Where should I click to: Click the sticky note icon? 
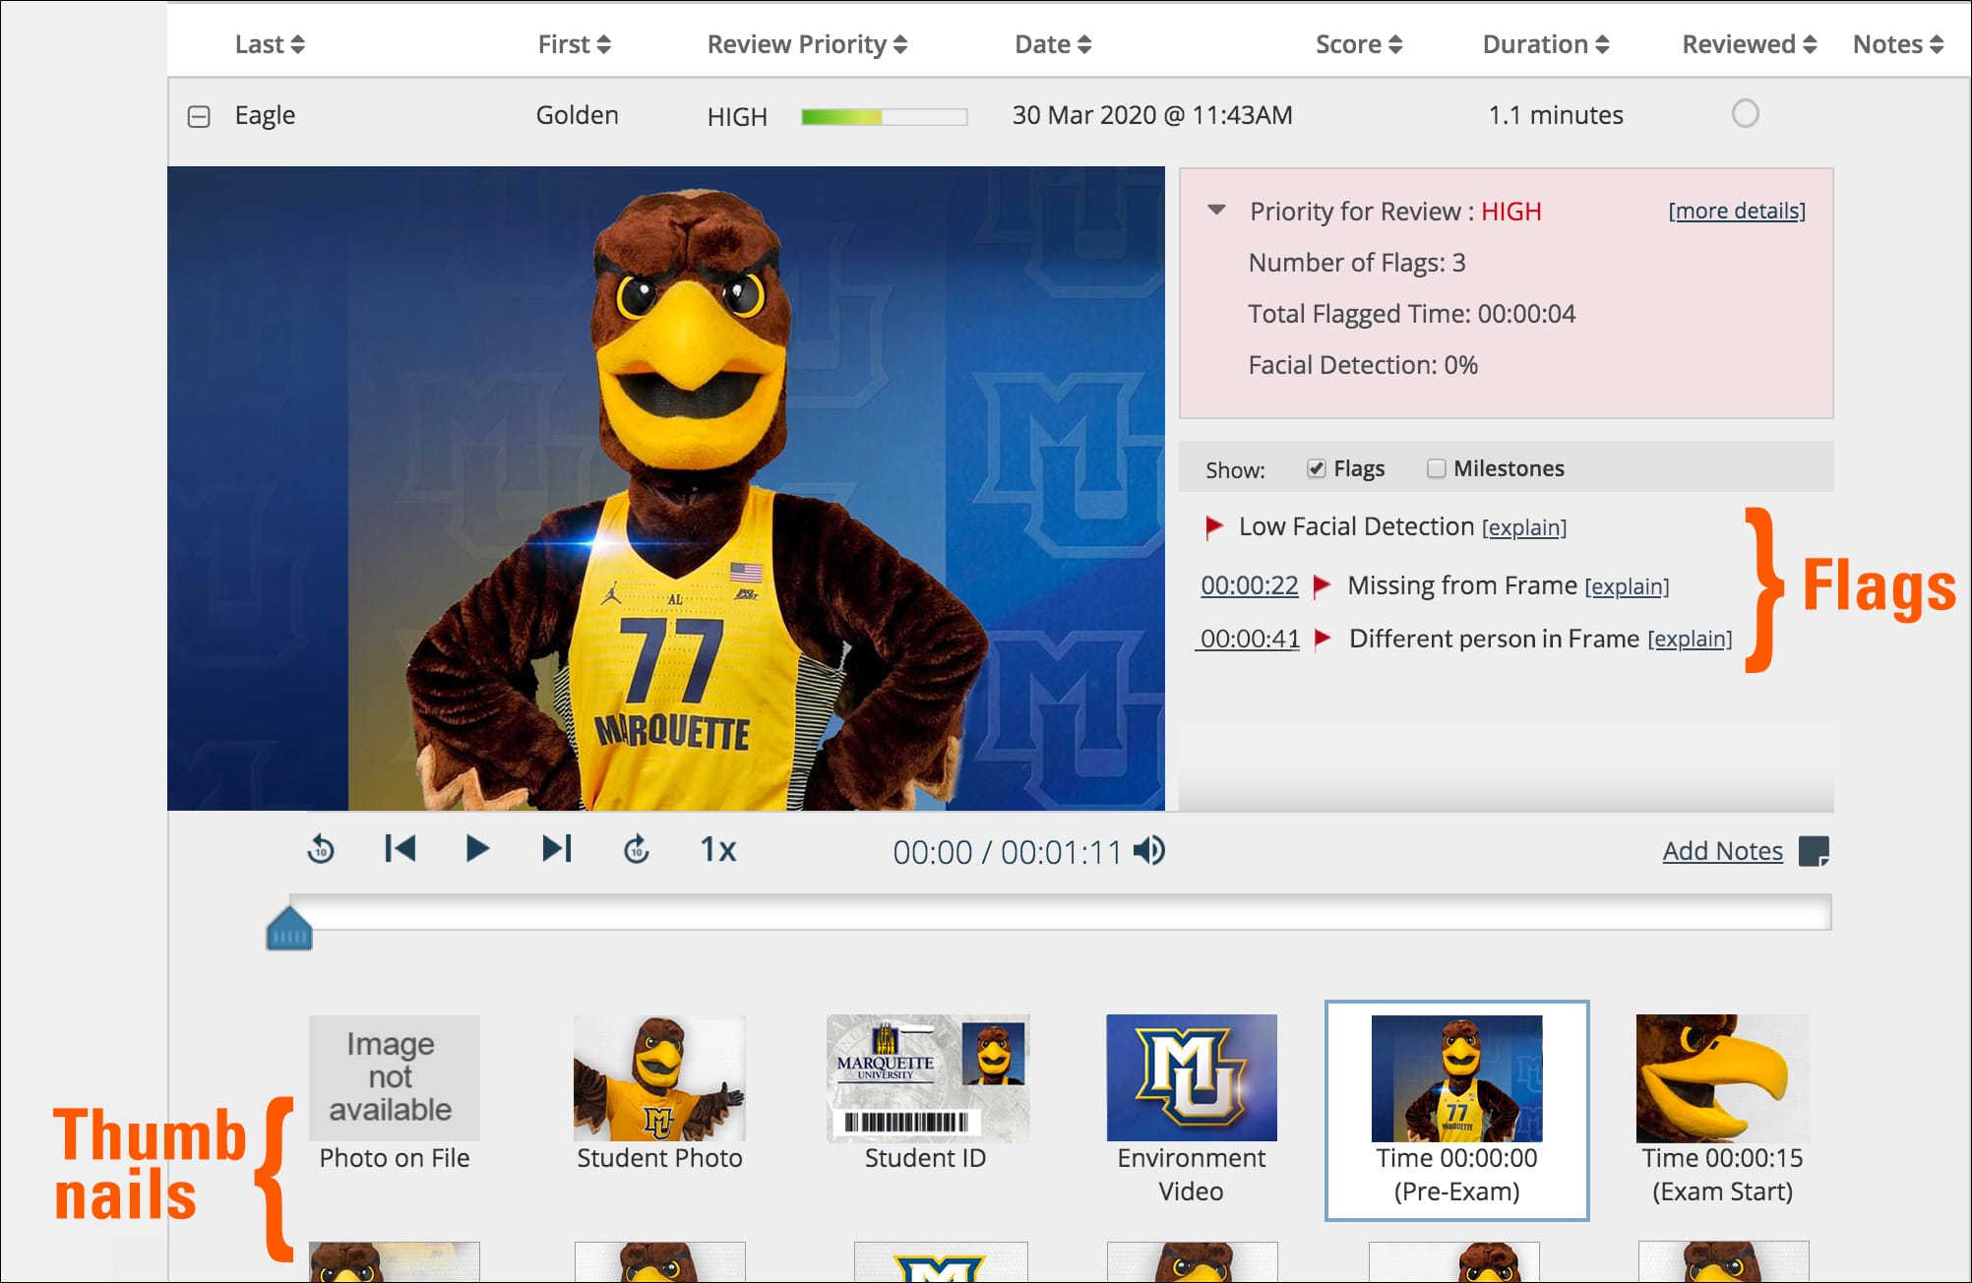tap(1813, 851)
